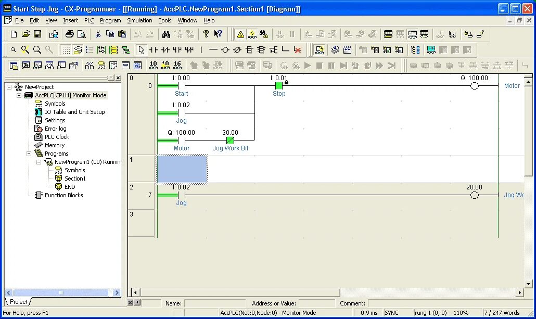Click the New document icon
The width and height of the screenshot is (536, 319).
click(14, 34)
